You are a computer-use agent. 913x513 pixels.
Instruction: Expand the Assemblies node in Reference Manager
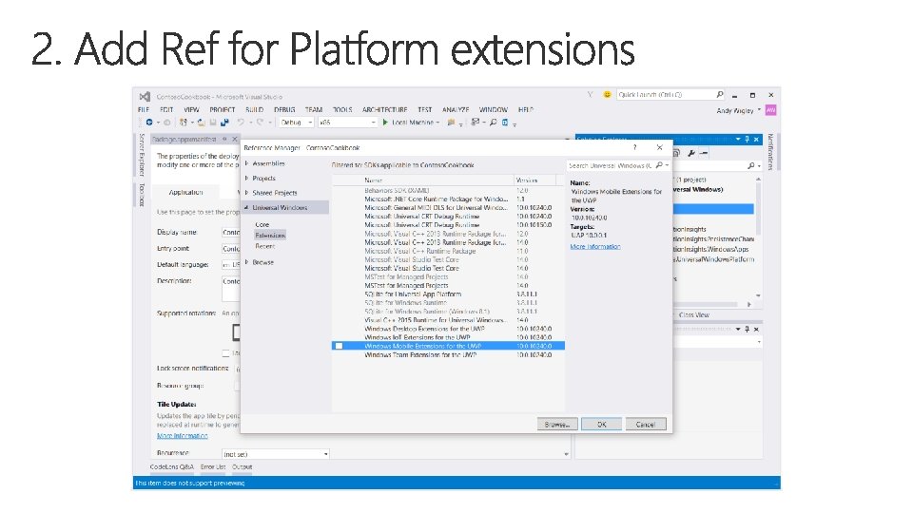pyautogui.click(x=247, y=163)
